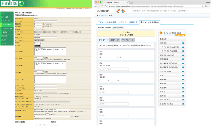Open the 確認ページ tab
The width and height of the screenshot is (211, 126).
pos(115,40)
